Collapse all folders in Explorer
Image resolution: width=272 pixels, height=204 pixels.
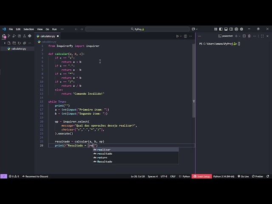coord(25,43)
